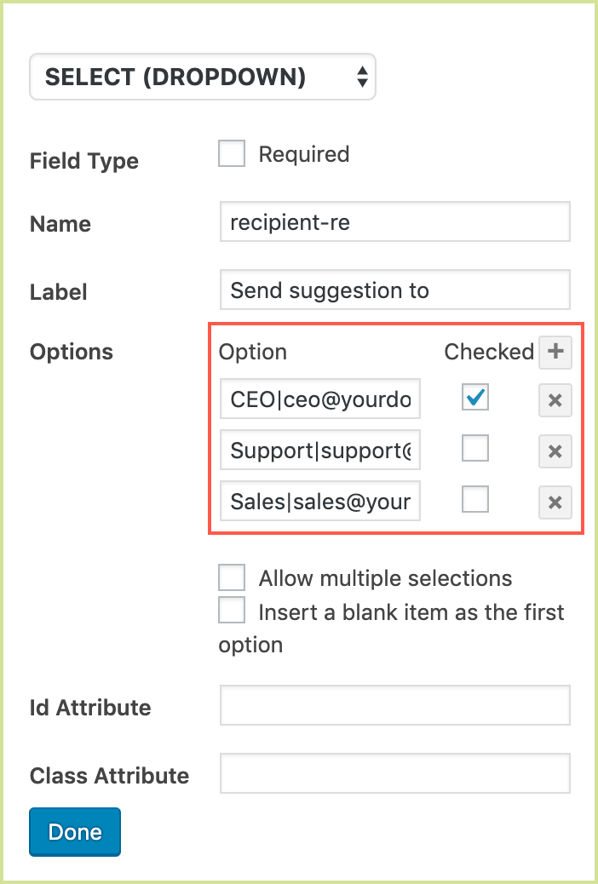Edit the Sales option text box

320,502
